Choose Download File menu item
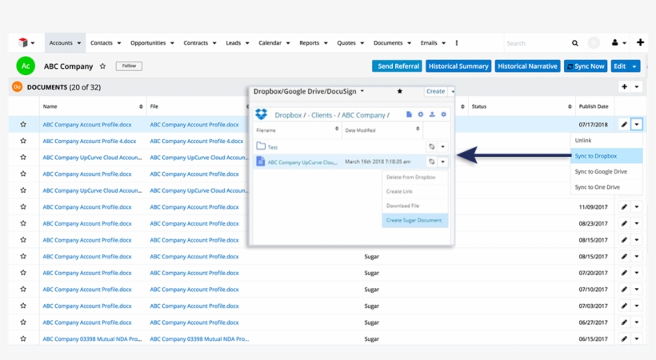This screenshot has height=360, width=656. pos(414,206)
